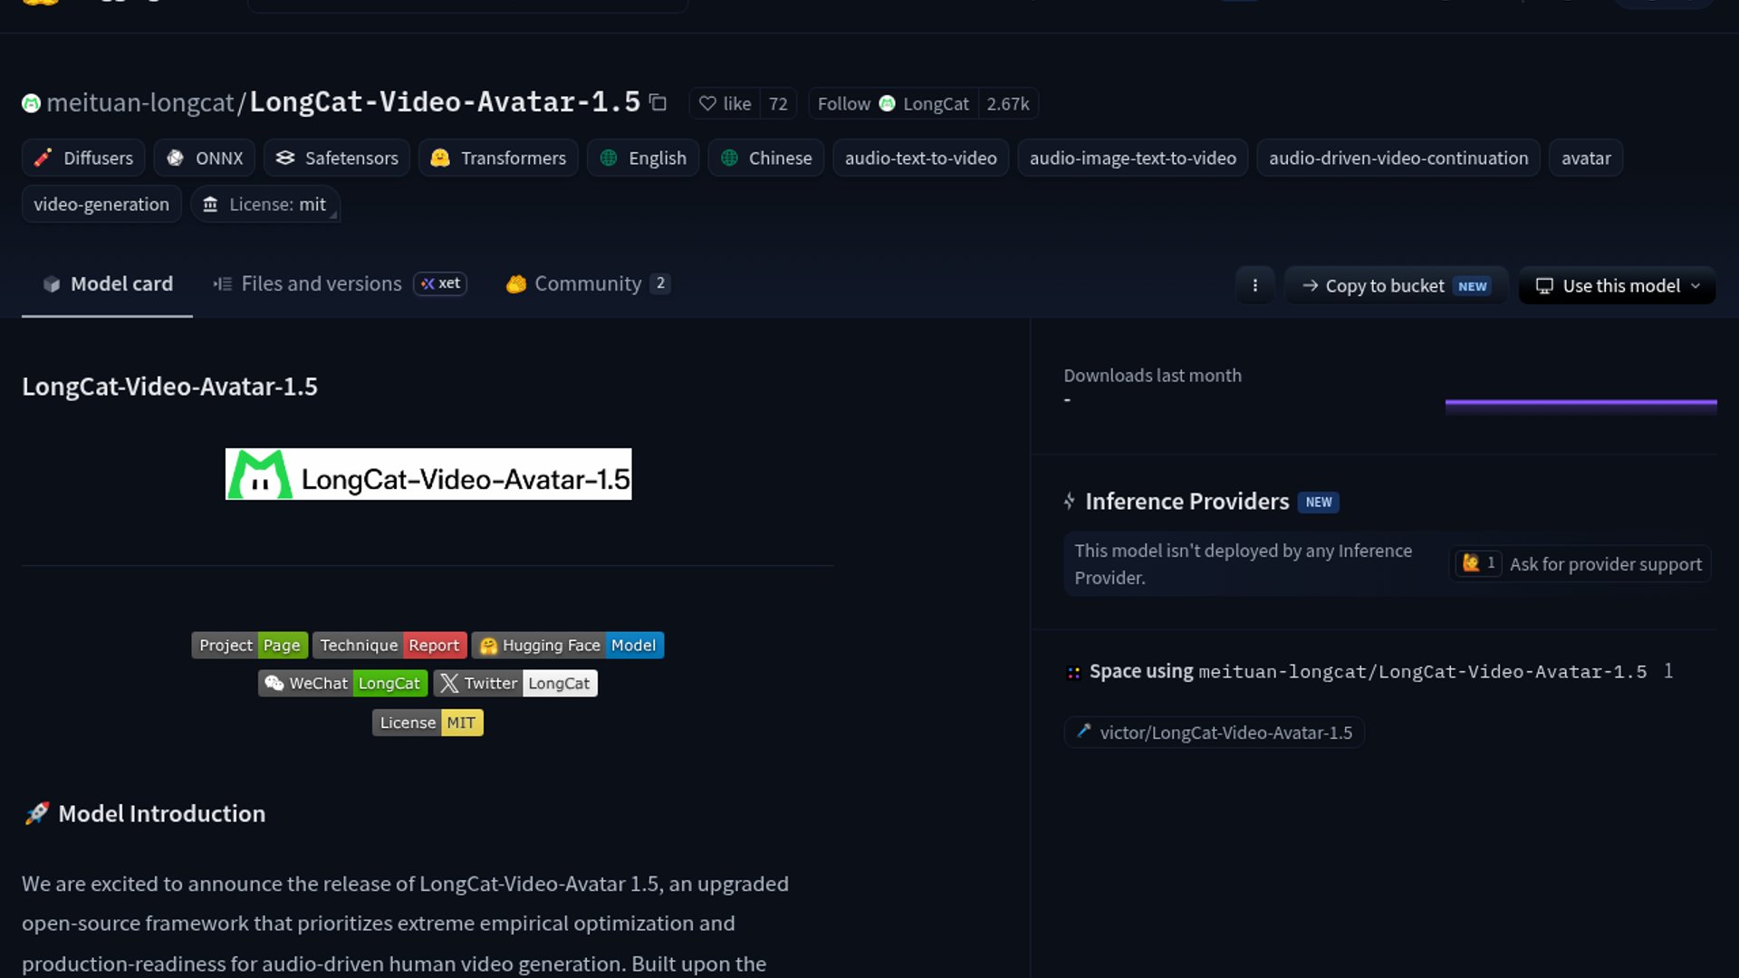Select the Transformers tag

tap(498, 158)
